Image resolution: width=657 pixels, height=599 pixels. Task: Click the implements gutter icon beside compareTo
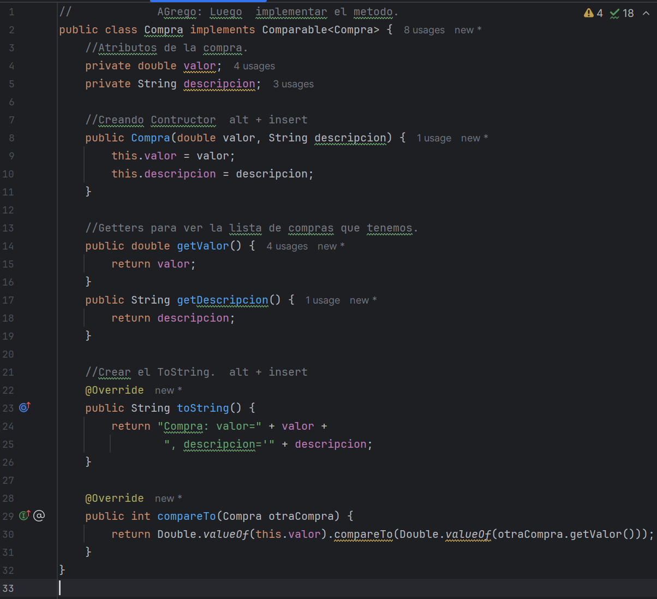(x=25, y=515)
